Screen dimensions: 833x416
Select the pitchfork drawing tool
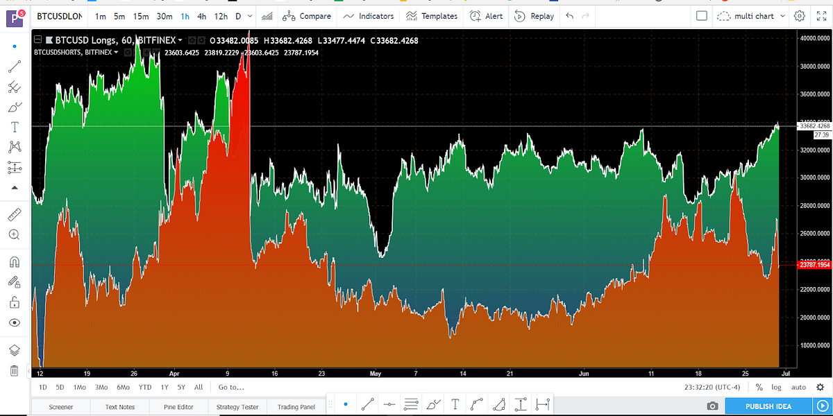(x=15, y=87)
